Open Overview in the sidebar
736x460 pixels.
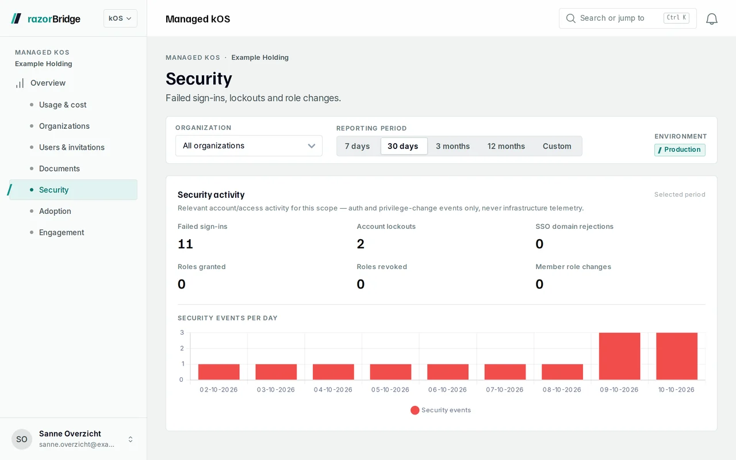tap(74, 83)
